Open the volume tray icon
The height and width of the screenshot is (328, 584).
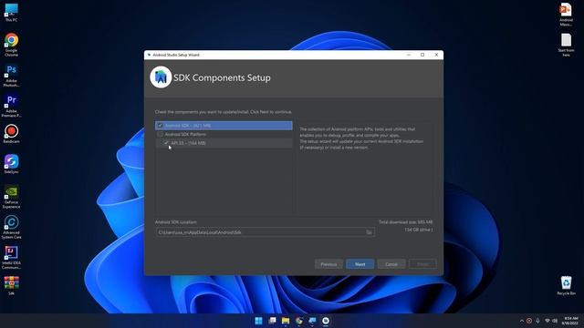tap(555, 321)
